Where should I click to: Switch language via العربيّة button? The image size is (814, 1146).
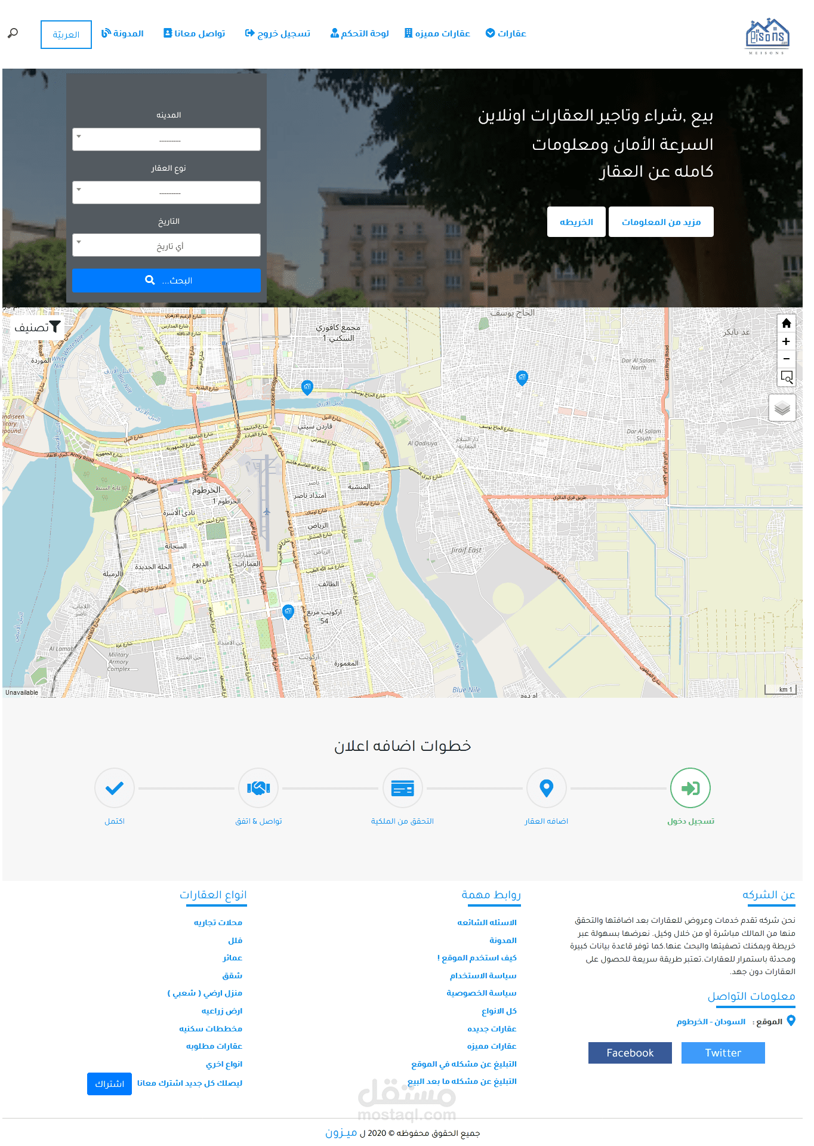pos(66,35)
